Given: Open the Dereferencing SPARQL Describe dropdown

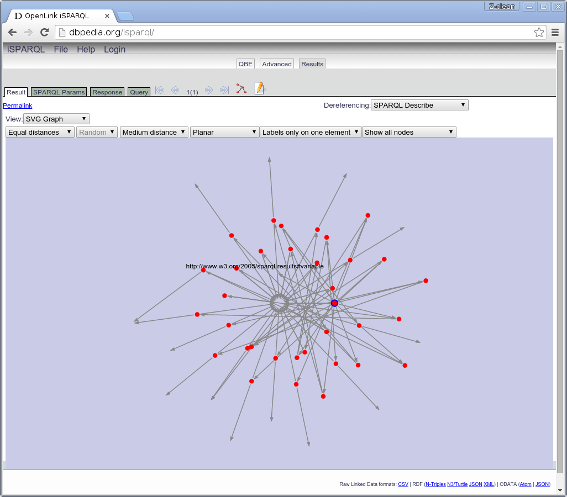Looking at the screenshot, I should (419, 105).
